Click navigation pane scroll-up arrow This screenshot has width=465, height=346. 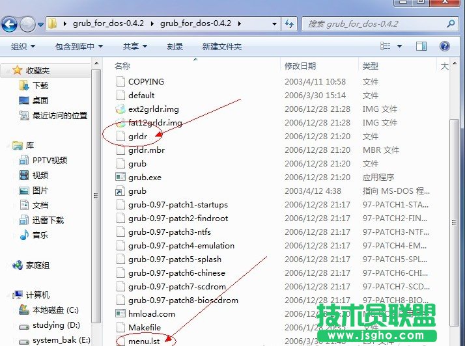(x=96, y=63)
